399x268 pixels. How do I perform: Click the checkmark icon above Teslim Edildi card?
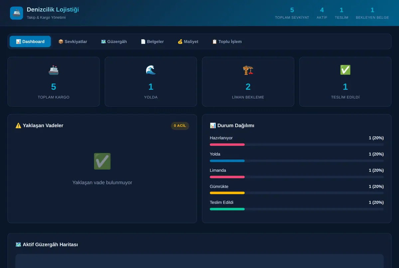(345, 70)
